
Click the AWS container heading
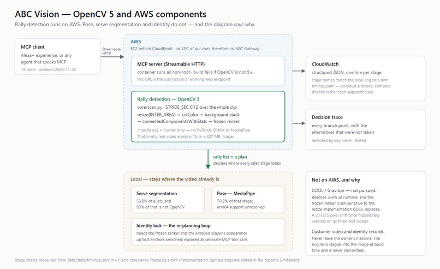[x=135, y=42]
